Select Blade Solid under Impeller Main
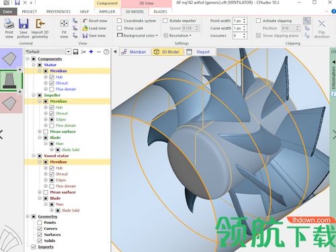Image resolution: width=336 pixels, height=252 pixels. click(71, 150)
